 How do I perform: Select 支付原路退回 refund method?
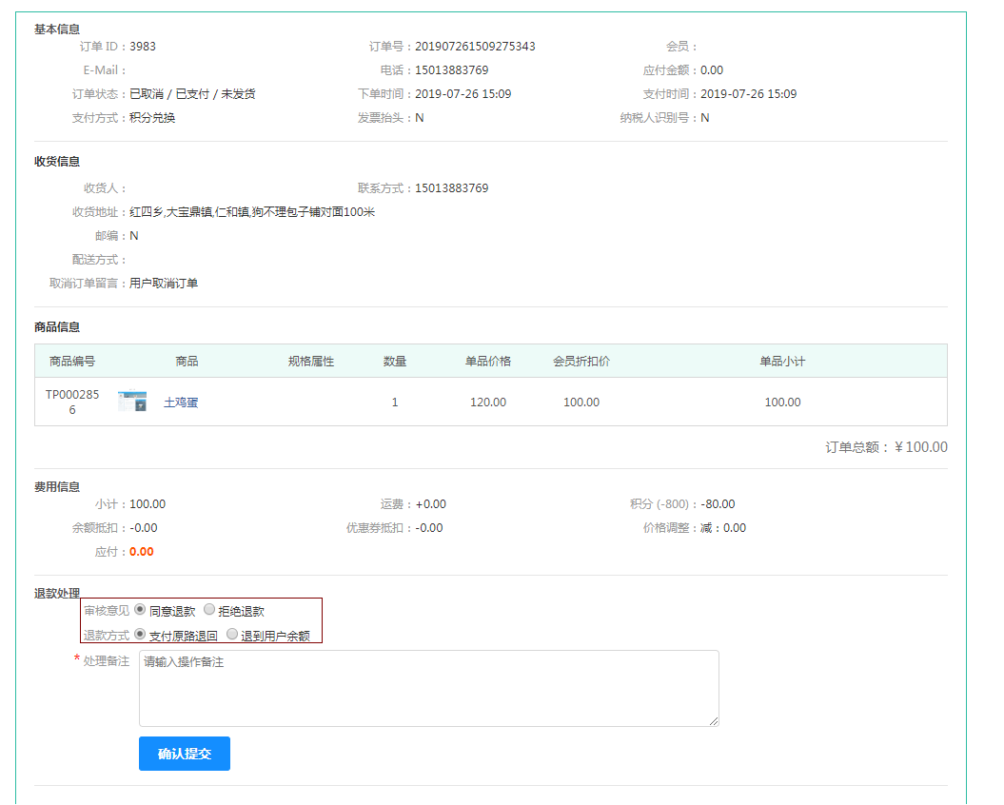tap(140, 634)
